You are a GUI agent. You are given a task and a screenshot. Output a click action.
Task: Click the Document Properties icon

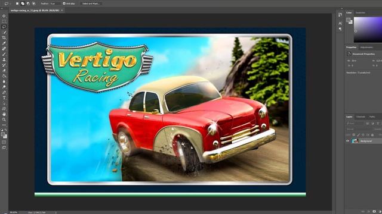pos(349,54)
